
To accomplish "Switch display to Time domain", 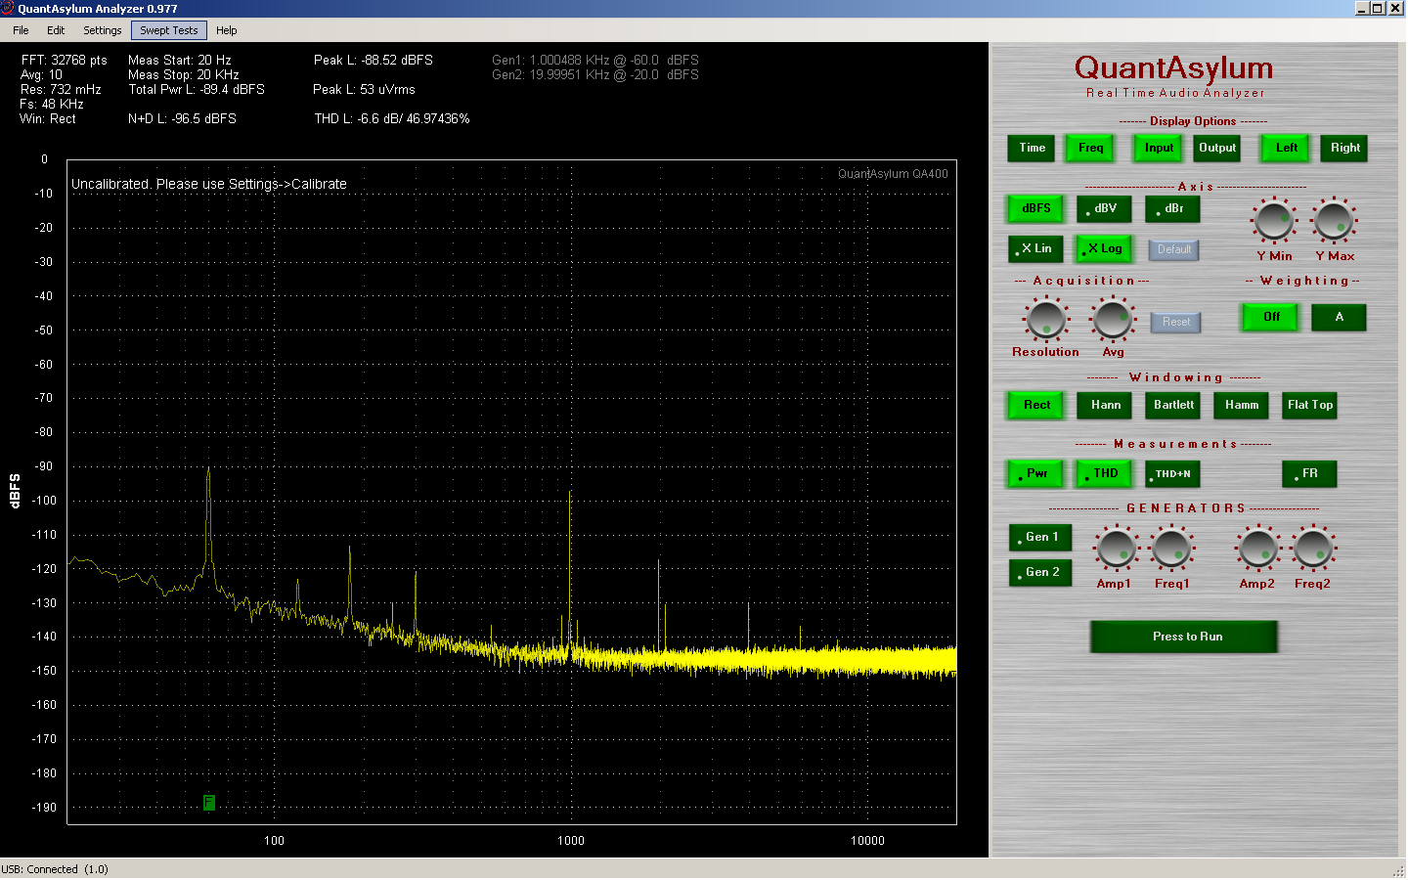I will [1033, 149].
